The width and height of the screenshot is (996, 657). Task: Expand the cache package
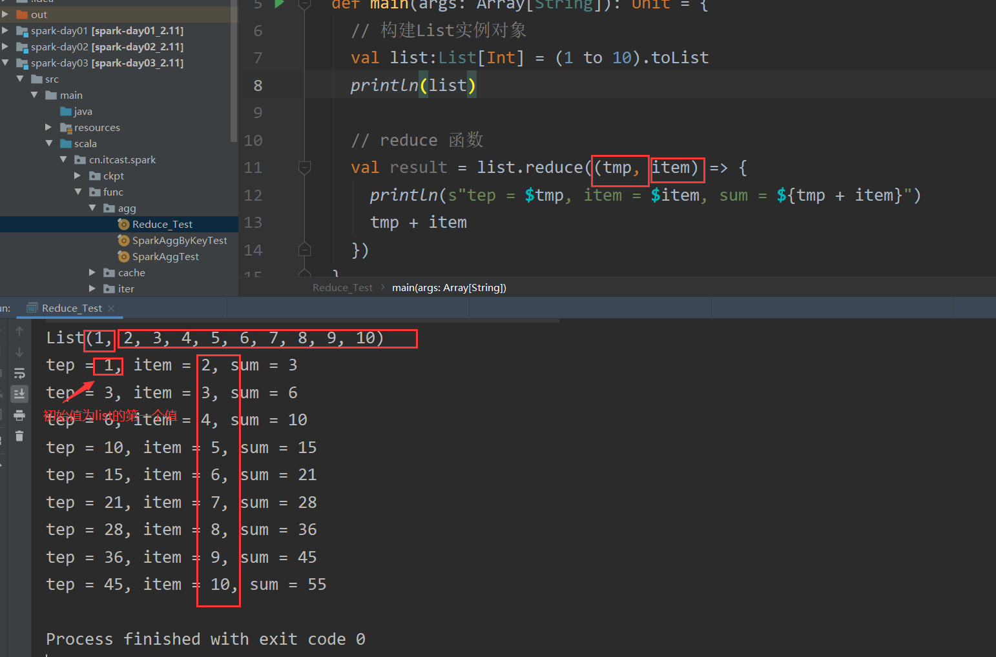pyautogui.click(x=92, y=272)
